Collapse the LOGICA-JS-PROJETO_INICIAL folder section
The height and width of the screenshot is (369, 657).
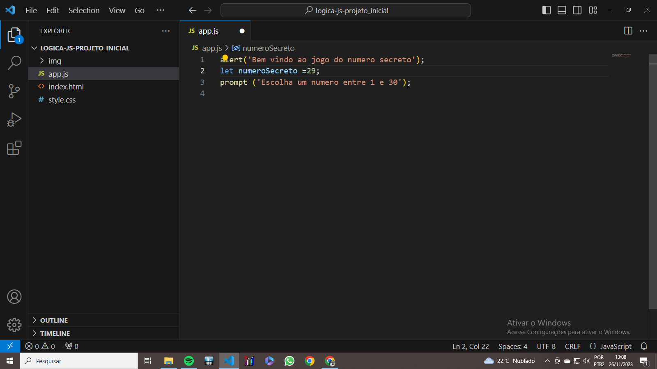(x=104, y=48)
